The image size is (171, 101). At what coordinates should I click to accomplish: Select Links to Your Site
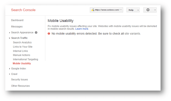click(x=23, y=47)
